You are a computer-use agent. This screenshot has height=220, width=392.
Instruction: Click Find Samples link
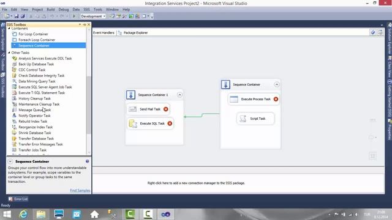(80, 191)
